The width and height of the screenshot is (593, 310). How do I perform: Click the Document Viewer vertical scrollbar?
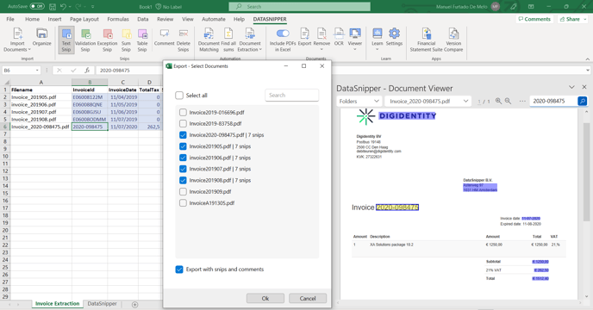587,172
